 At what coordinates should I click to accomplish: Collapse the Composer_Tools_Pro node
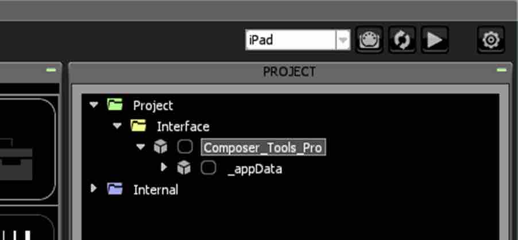[141, 147]
